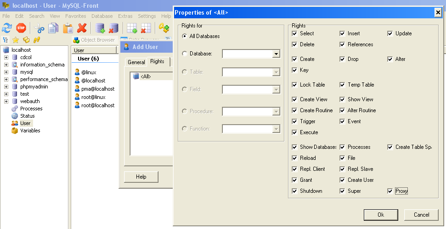
Task: Toggle the Shutdown right checkbox
Action: pos(294,191)
